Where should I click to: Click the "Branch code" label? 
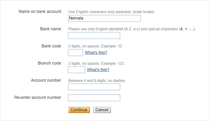coord(49,63)
